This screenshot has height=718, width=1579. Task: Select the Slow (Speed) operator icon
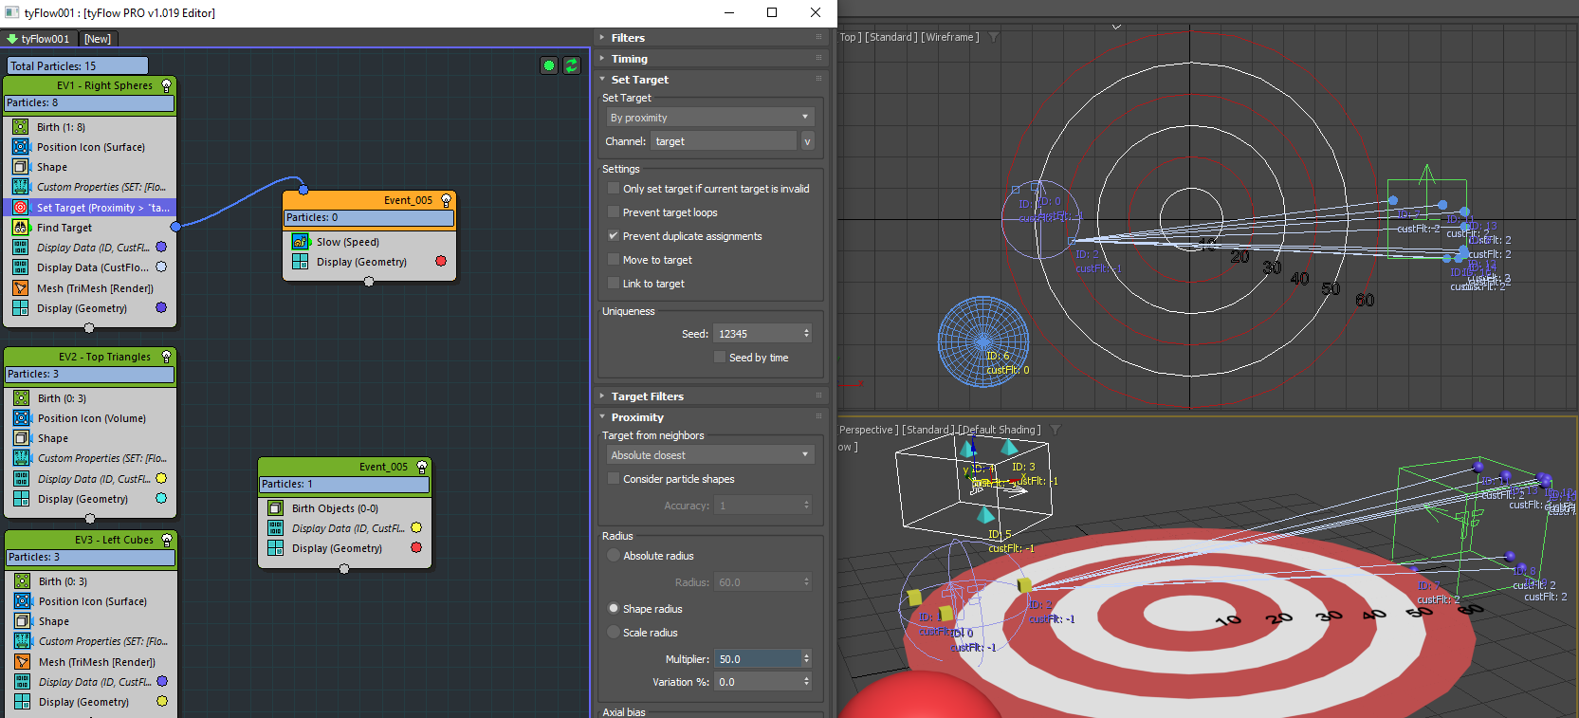click(x=300, y=242)
